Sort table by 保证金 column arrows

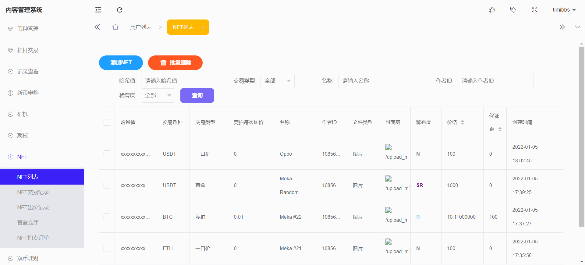[x=500, y=129]
